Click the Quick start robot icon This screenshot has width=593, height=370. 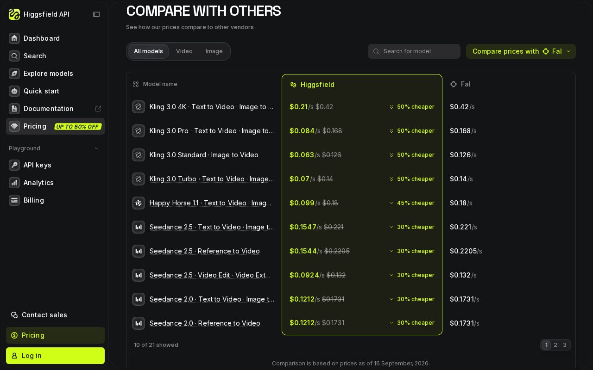click(14, 91)
